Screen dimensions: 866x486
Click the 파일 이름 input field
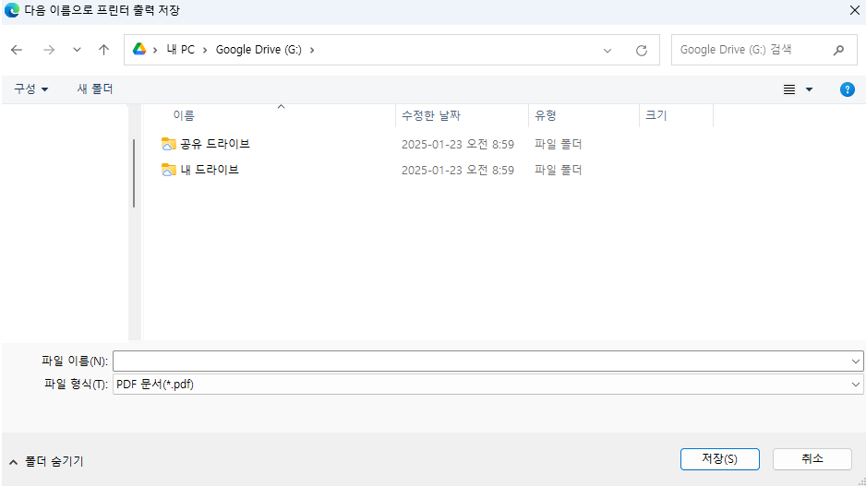coord(480,362)
